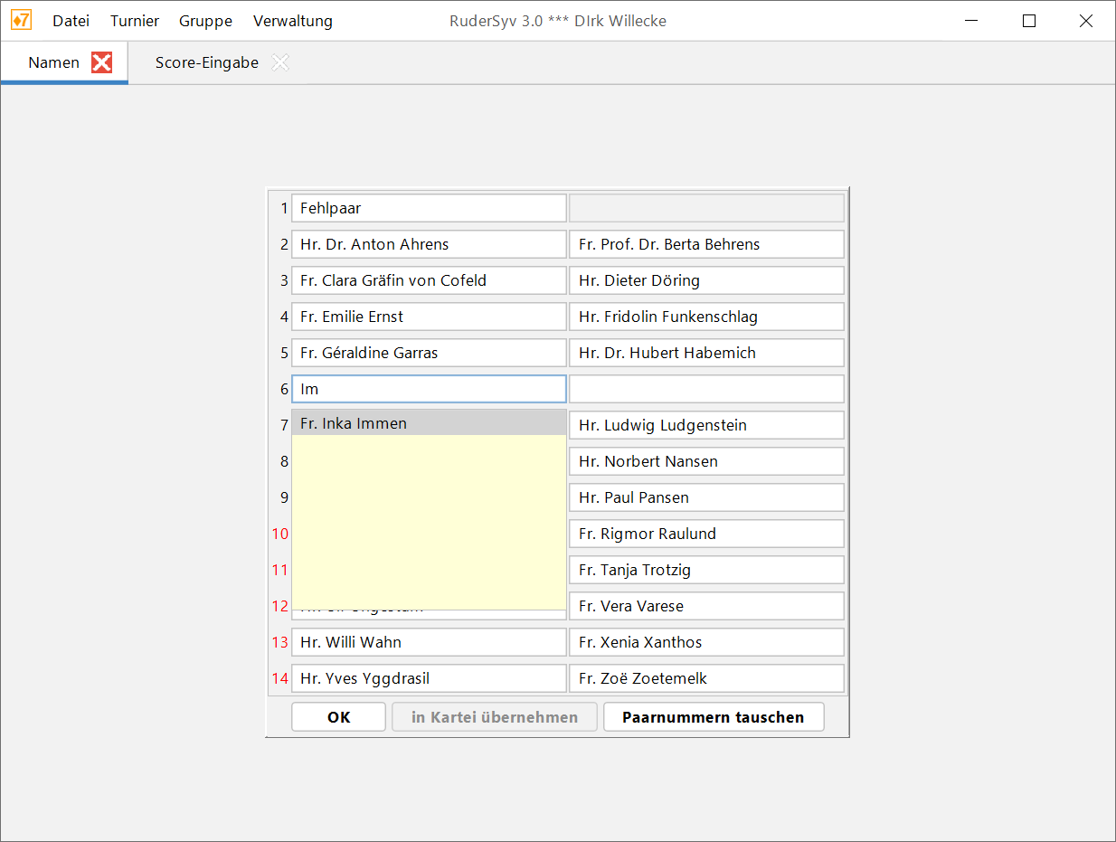The width and height of the screenshot is (1116, 842).
Task: Switch to the Score-Eingabe tab
Action: [206, 62]
